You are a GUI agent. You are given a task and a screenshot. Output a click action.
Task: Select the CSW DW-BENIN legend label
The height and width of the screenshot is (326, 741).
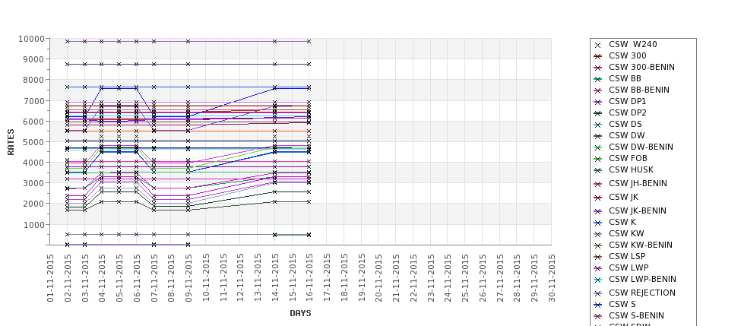(641, 147)
